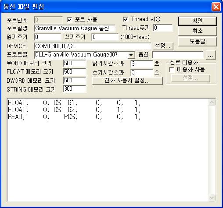Click the 쓰기주기 input field
The height and width of the screenshot is (208, 223).
point(105,37)
